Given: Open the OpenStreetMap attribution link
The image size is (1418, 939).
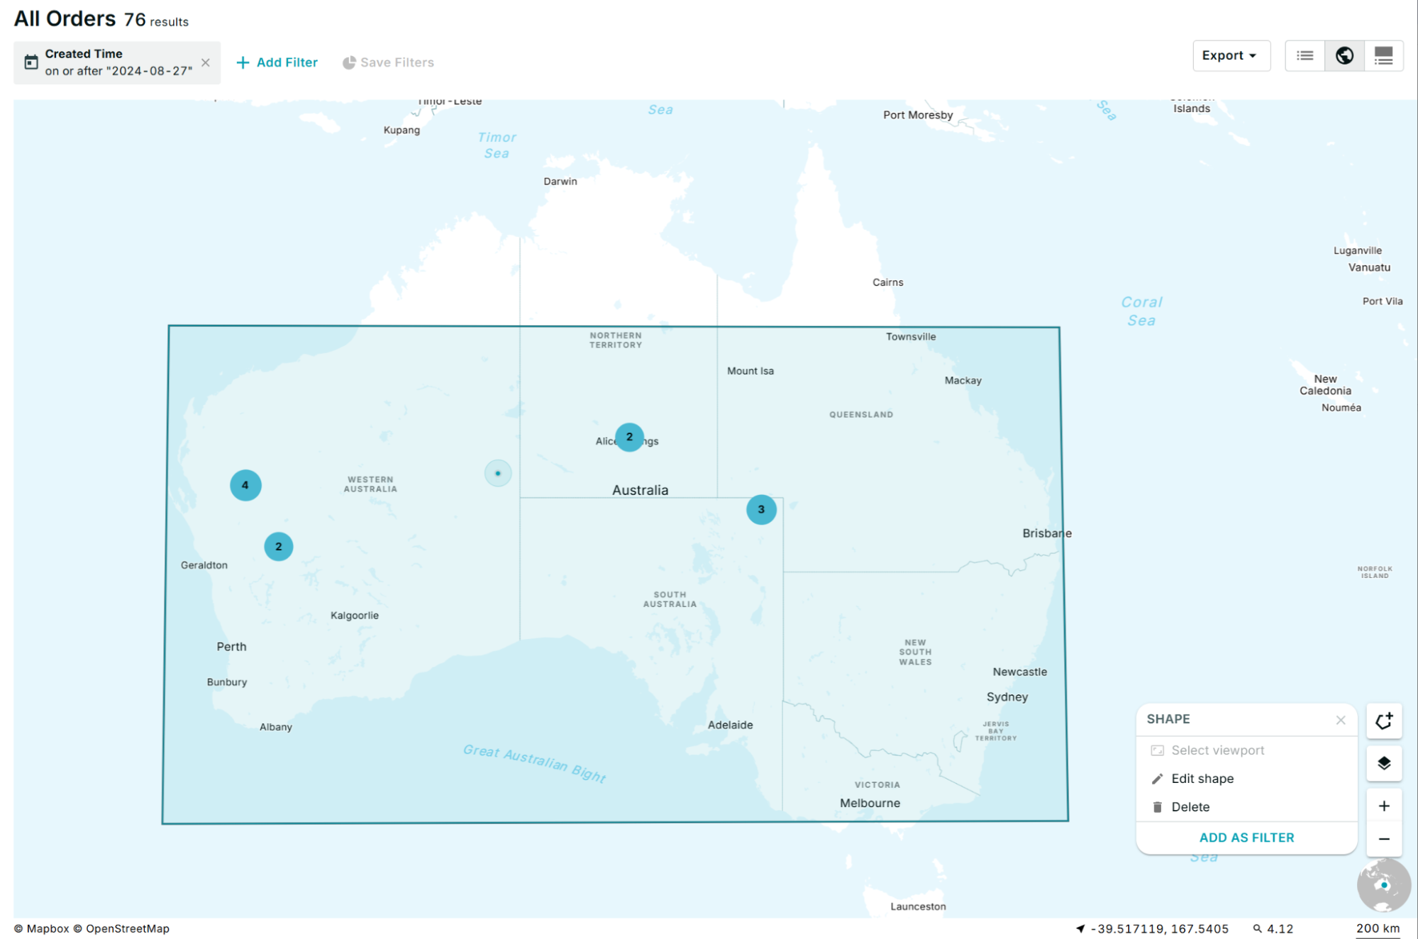Looking at the screenshot, I should tap(127, 928).
